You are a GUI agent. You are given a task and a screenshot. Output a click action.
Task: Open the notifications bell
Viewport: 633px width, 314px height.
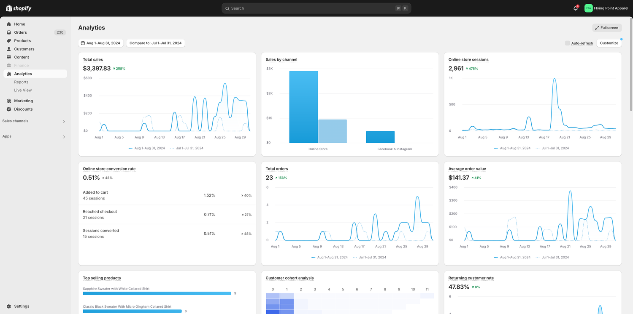(575, 8)
